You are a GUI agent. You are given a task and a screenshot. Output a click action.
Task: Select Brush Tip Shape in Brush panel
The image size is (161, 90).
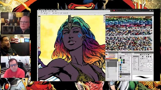point(136,56)
